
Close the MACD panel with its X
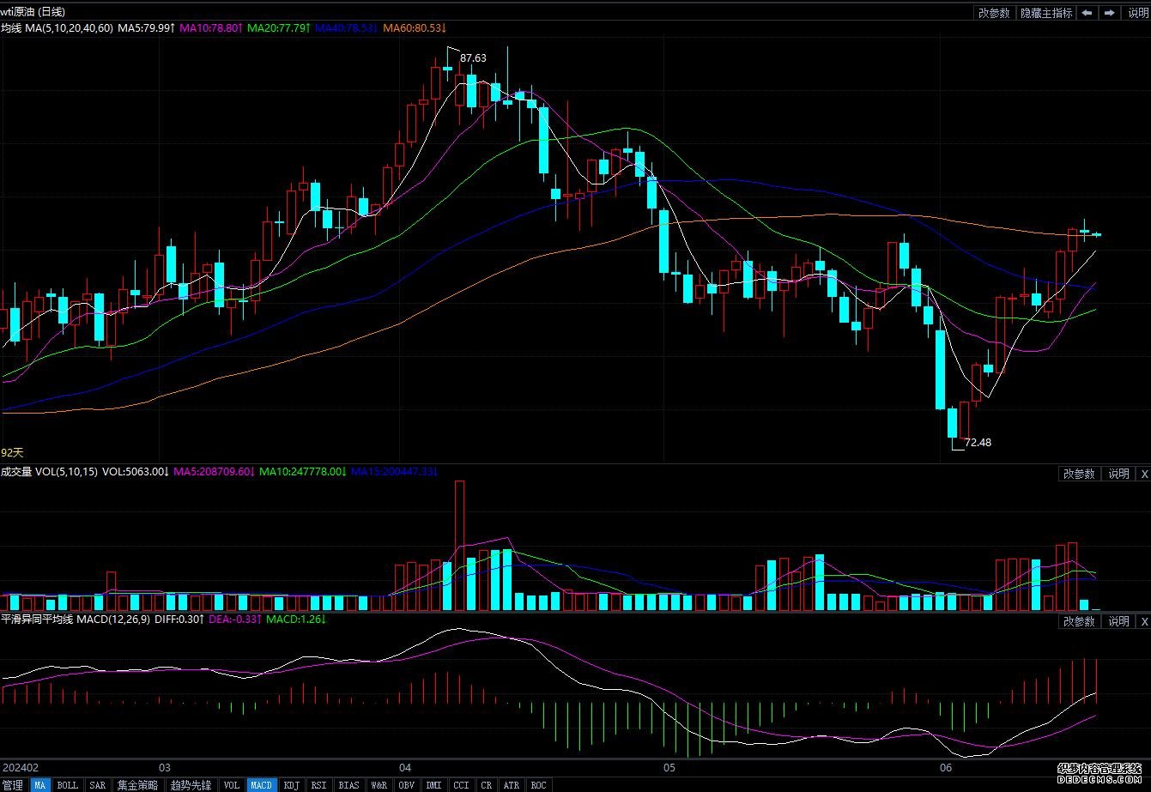coord(1143,621)
